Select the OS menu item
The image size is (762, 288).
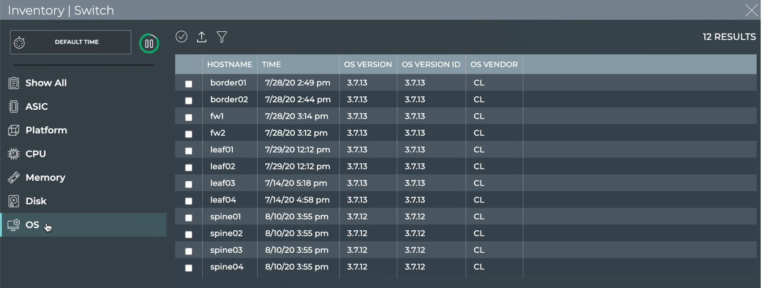click(x=32, y=225)
